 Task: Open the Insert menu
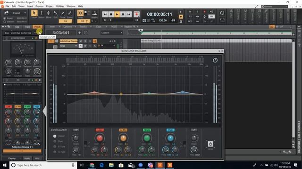pos(30,6)
